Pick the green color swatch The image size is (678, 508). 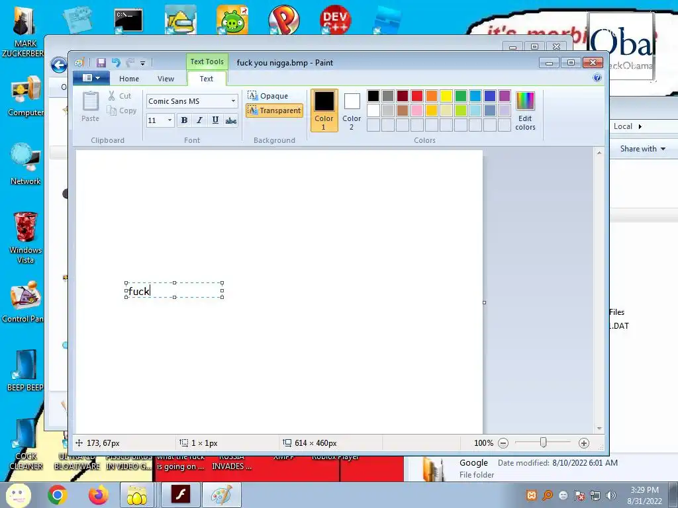click(x=461, y=95)
